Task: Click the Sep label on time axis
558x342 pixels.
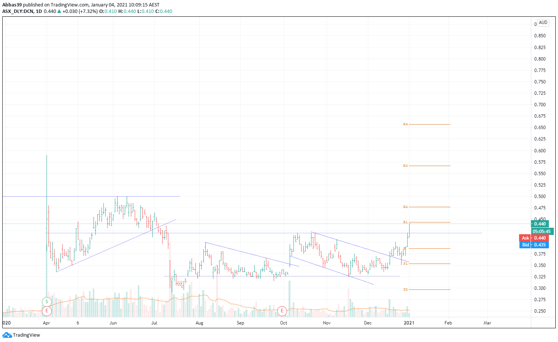Action: click(x=240, y=323)
